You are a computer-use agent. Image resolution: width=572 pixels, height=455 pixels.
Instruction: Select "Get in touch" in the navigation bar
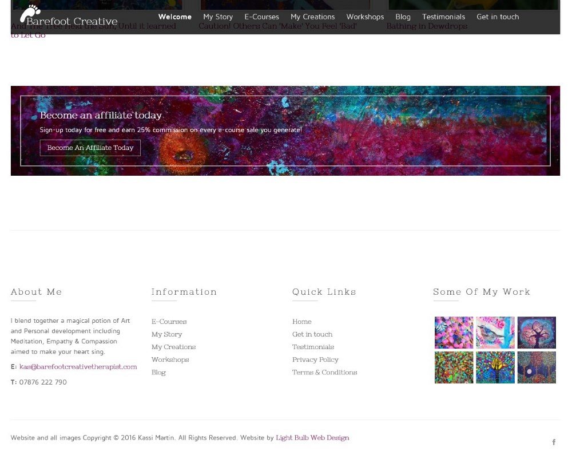coord(498,17)
